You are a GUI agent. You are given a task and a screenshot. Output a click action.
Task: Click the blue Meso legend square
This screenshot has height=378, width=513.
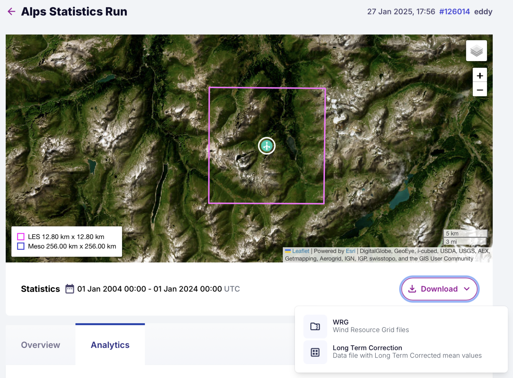tap(21, 247)
